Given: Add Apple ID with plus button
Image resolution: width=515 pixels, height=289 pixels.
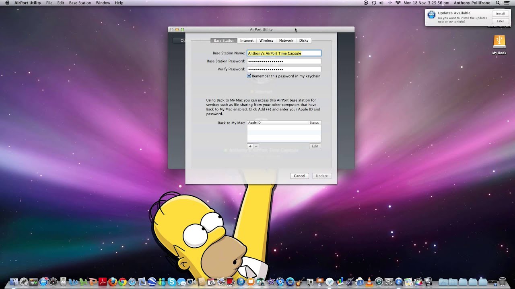Looking at the screenshot, I should tap(250, 146).
